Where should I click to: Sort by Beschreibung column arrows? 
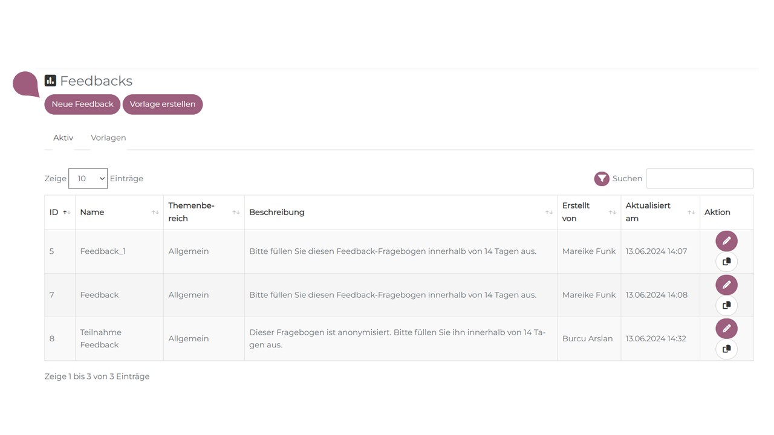[548, 212]
